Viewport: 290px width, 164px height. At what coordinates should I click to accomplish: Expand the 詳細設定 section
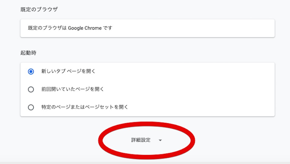pos(141,140)
